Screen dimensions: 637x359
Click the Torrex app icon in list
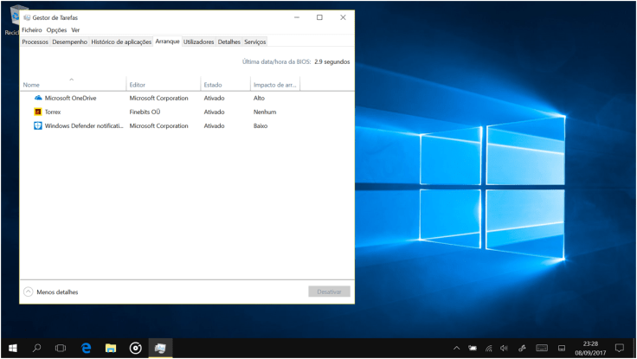pyautogui.click(x=38, y=112)
